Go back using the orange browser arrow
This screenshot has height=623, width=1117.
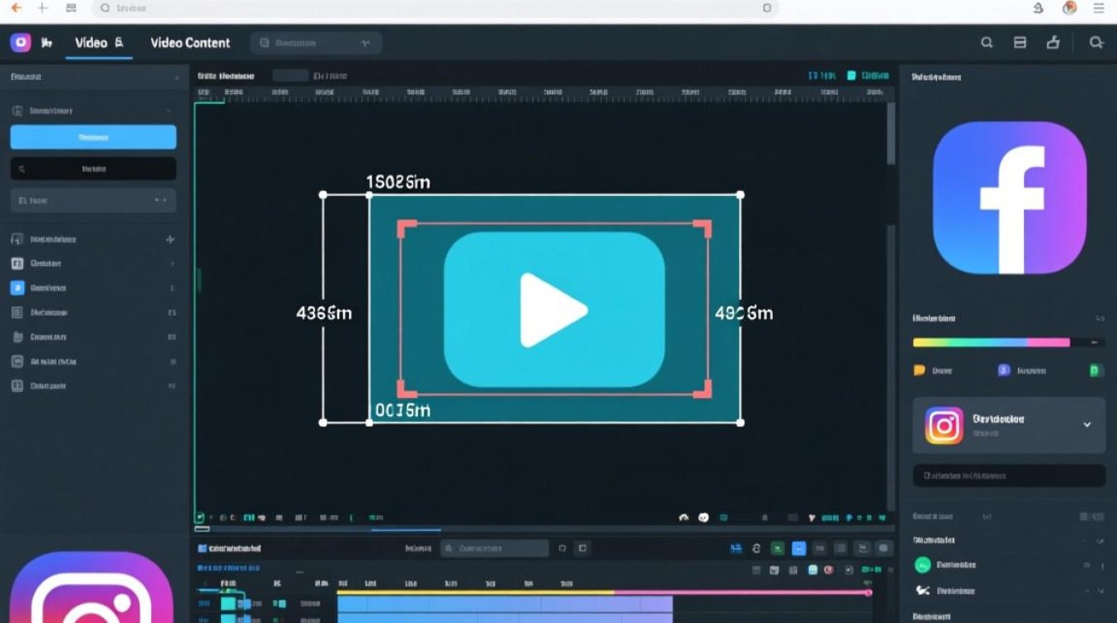(16, 8)
